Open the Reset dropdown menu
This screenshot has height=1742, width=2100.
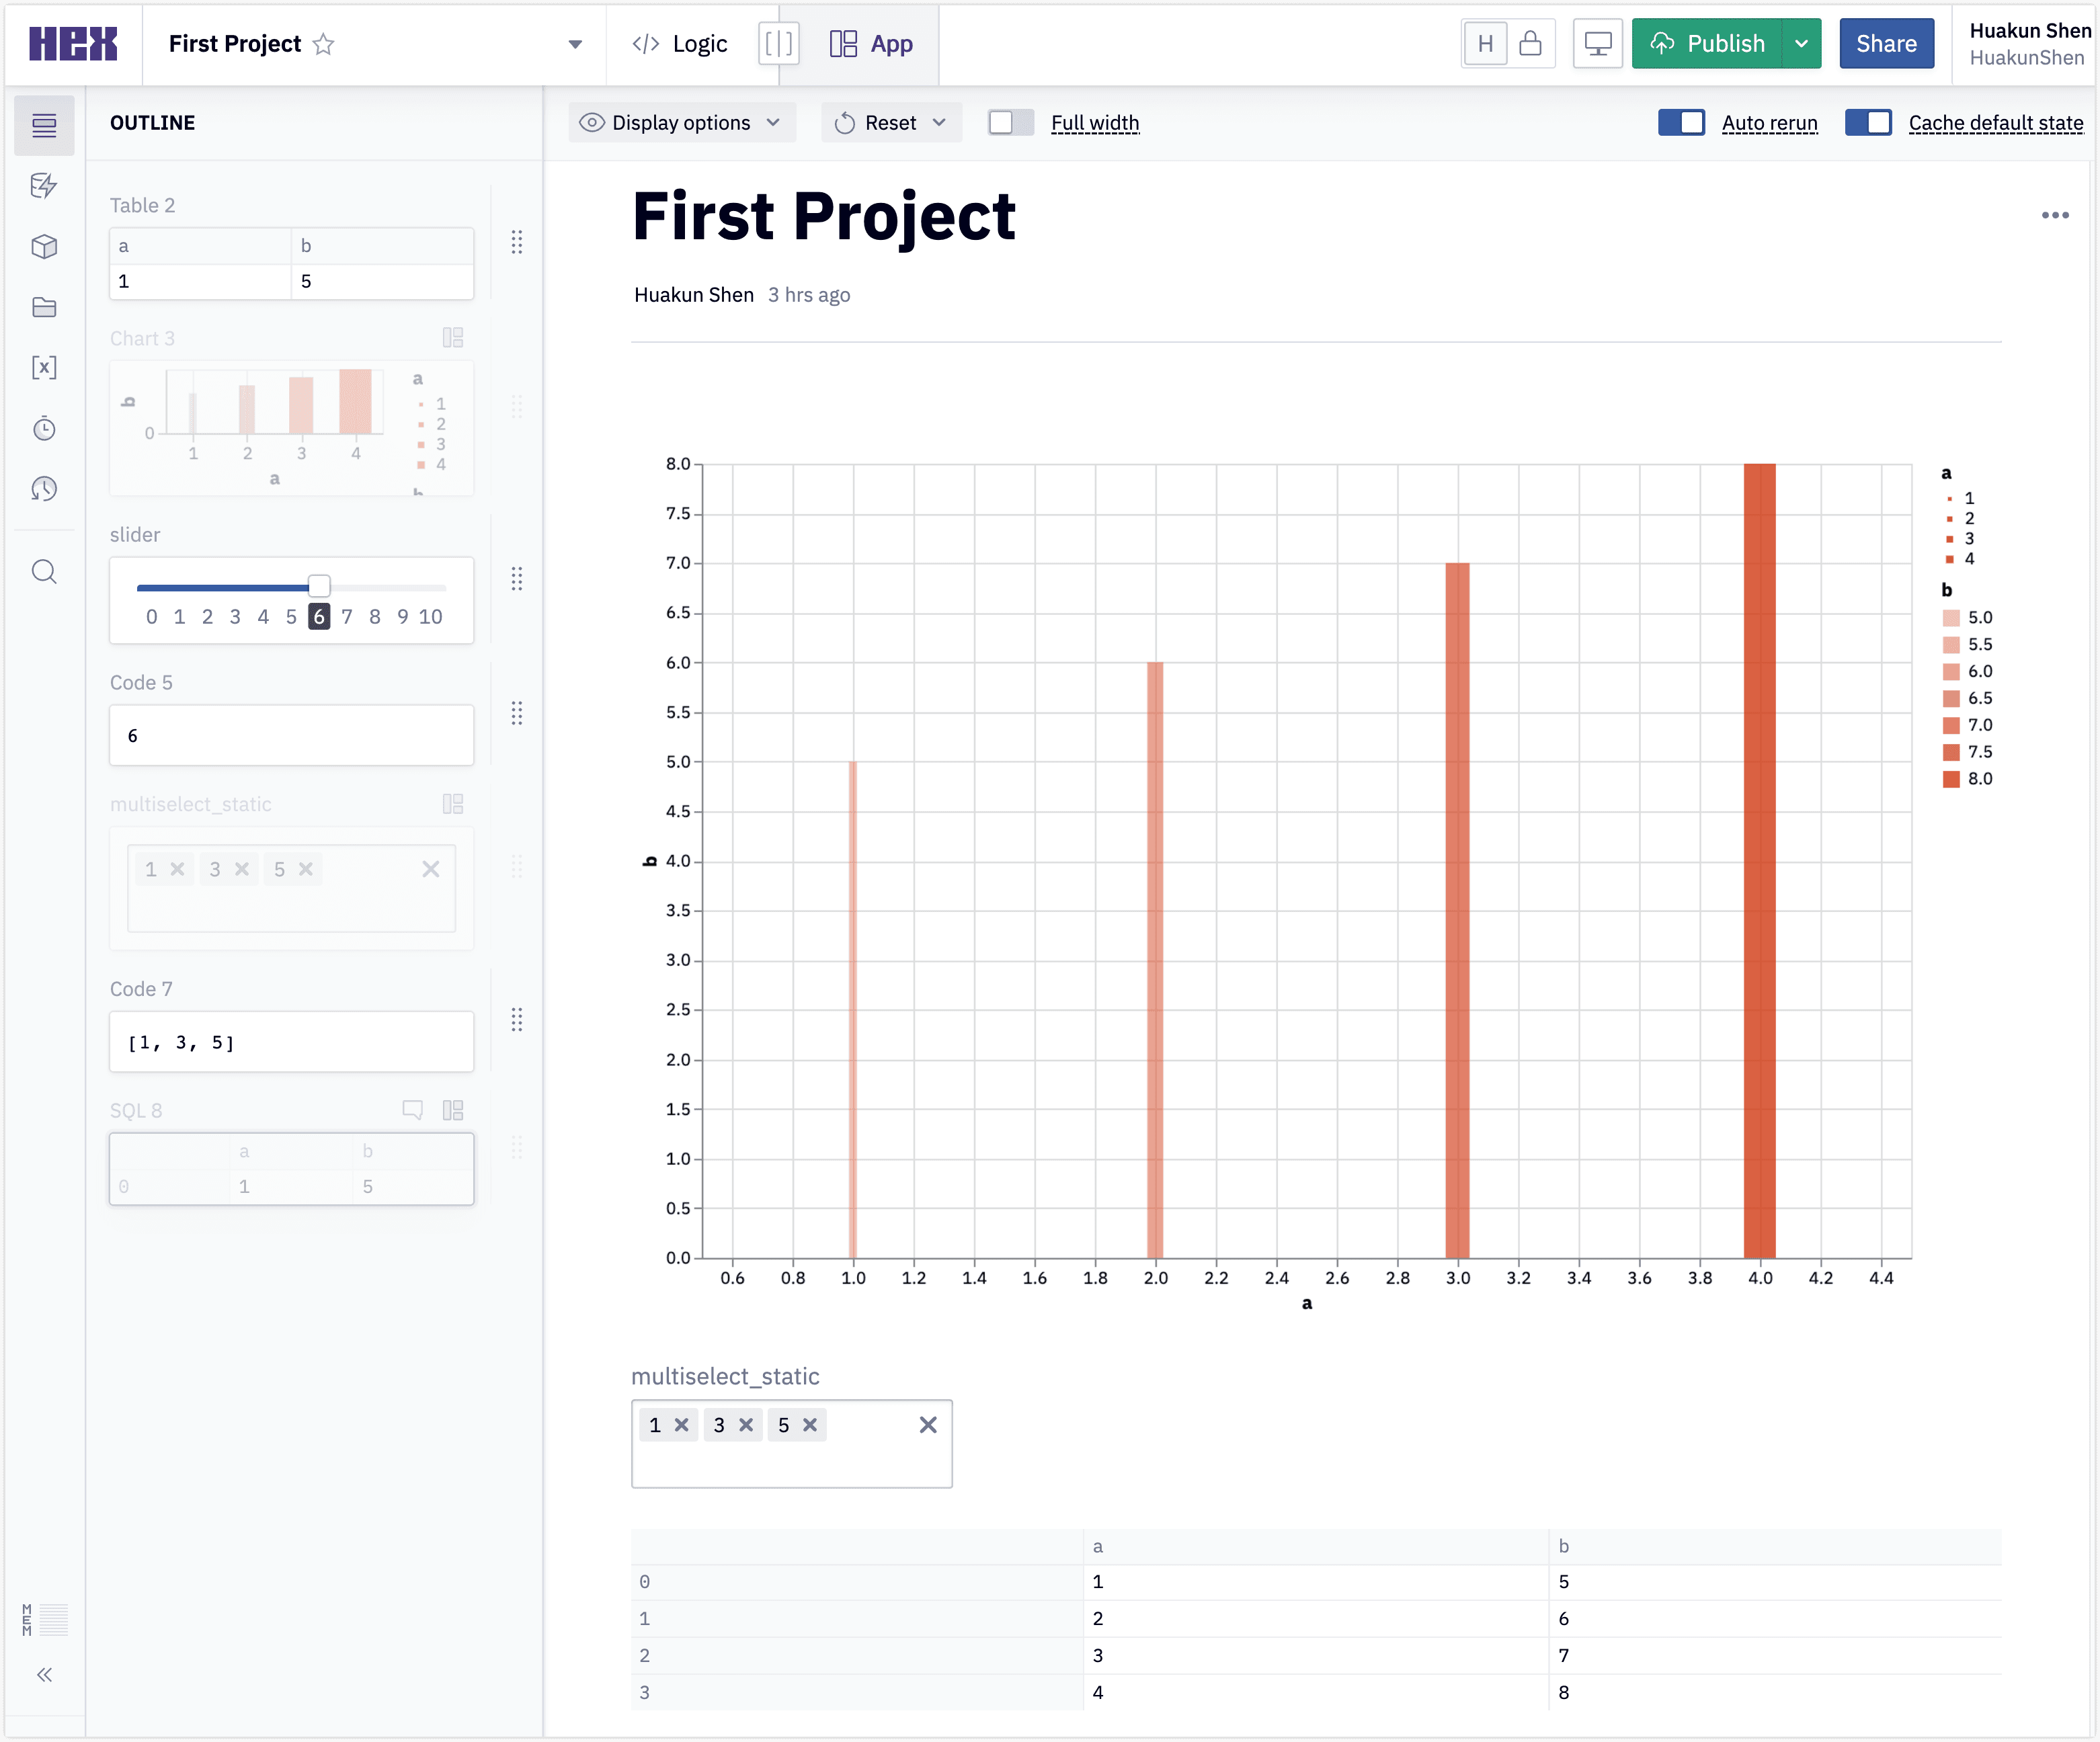891,122
